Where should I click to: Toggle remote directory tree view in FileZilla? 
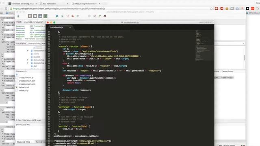coord(40,16)
